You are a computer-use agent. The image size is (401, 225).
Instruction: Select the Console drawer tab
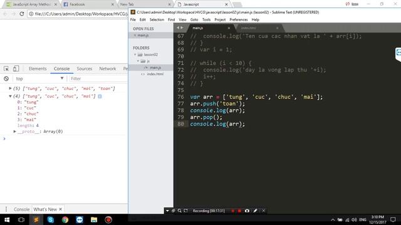tap(21, 209)
